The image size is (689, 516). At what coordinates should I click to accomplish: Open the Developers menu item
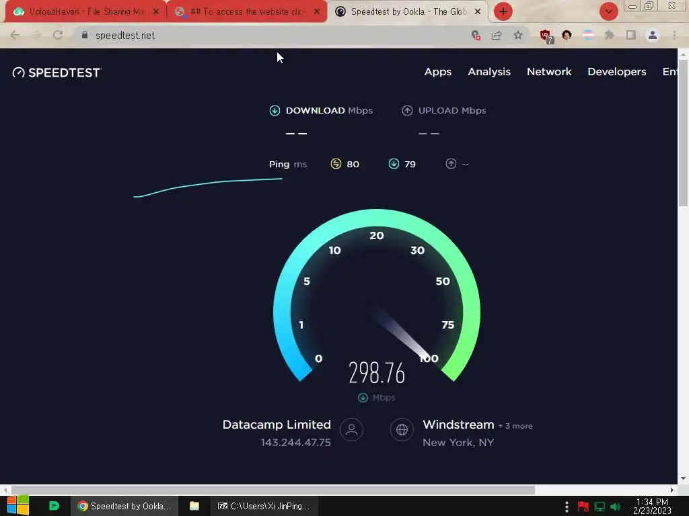(x=616, y=72)
